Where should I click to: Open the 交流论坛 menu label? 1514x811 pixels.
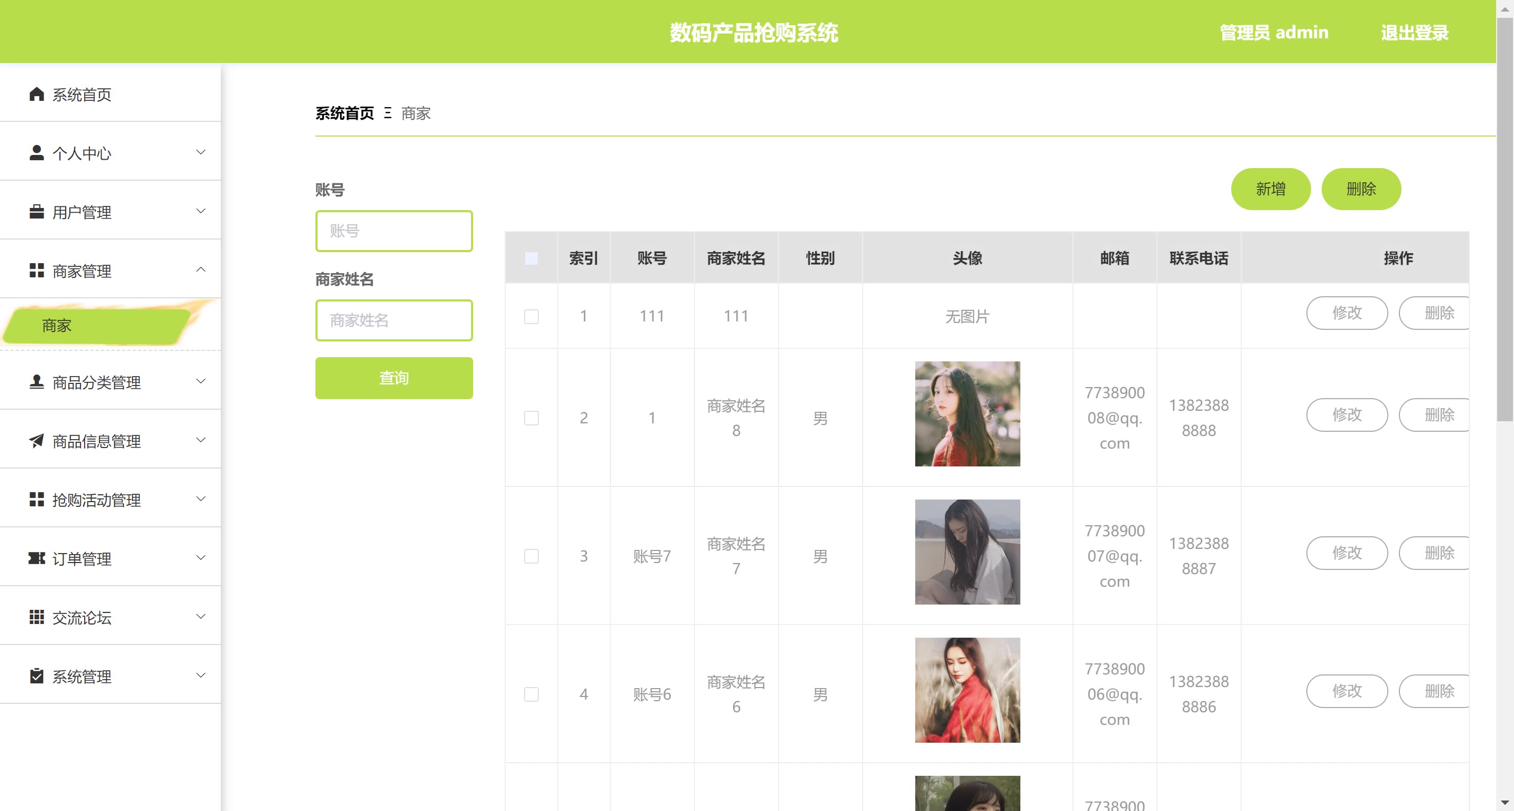tap(81, 617)
